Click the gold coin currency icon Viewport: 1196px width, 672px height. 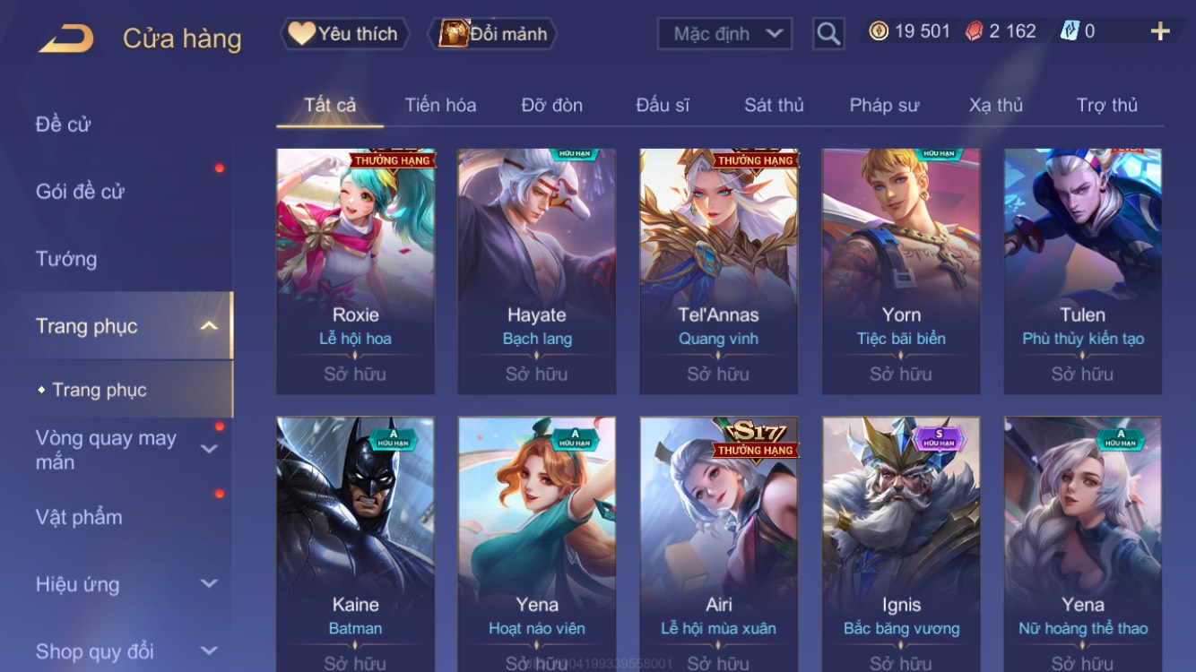(879, 31)
